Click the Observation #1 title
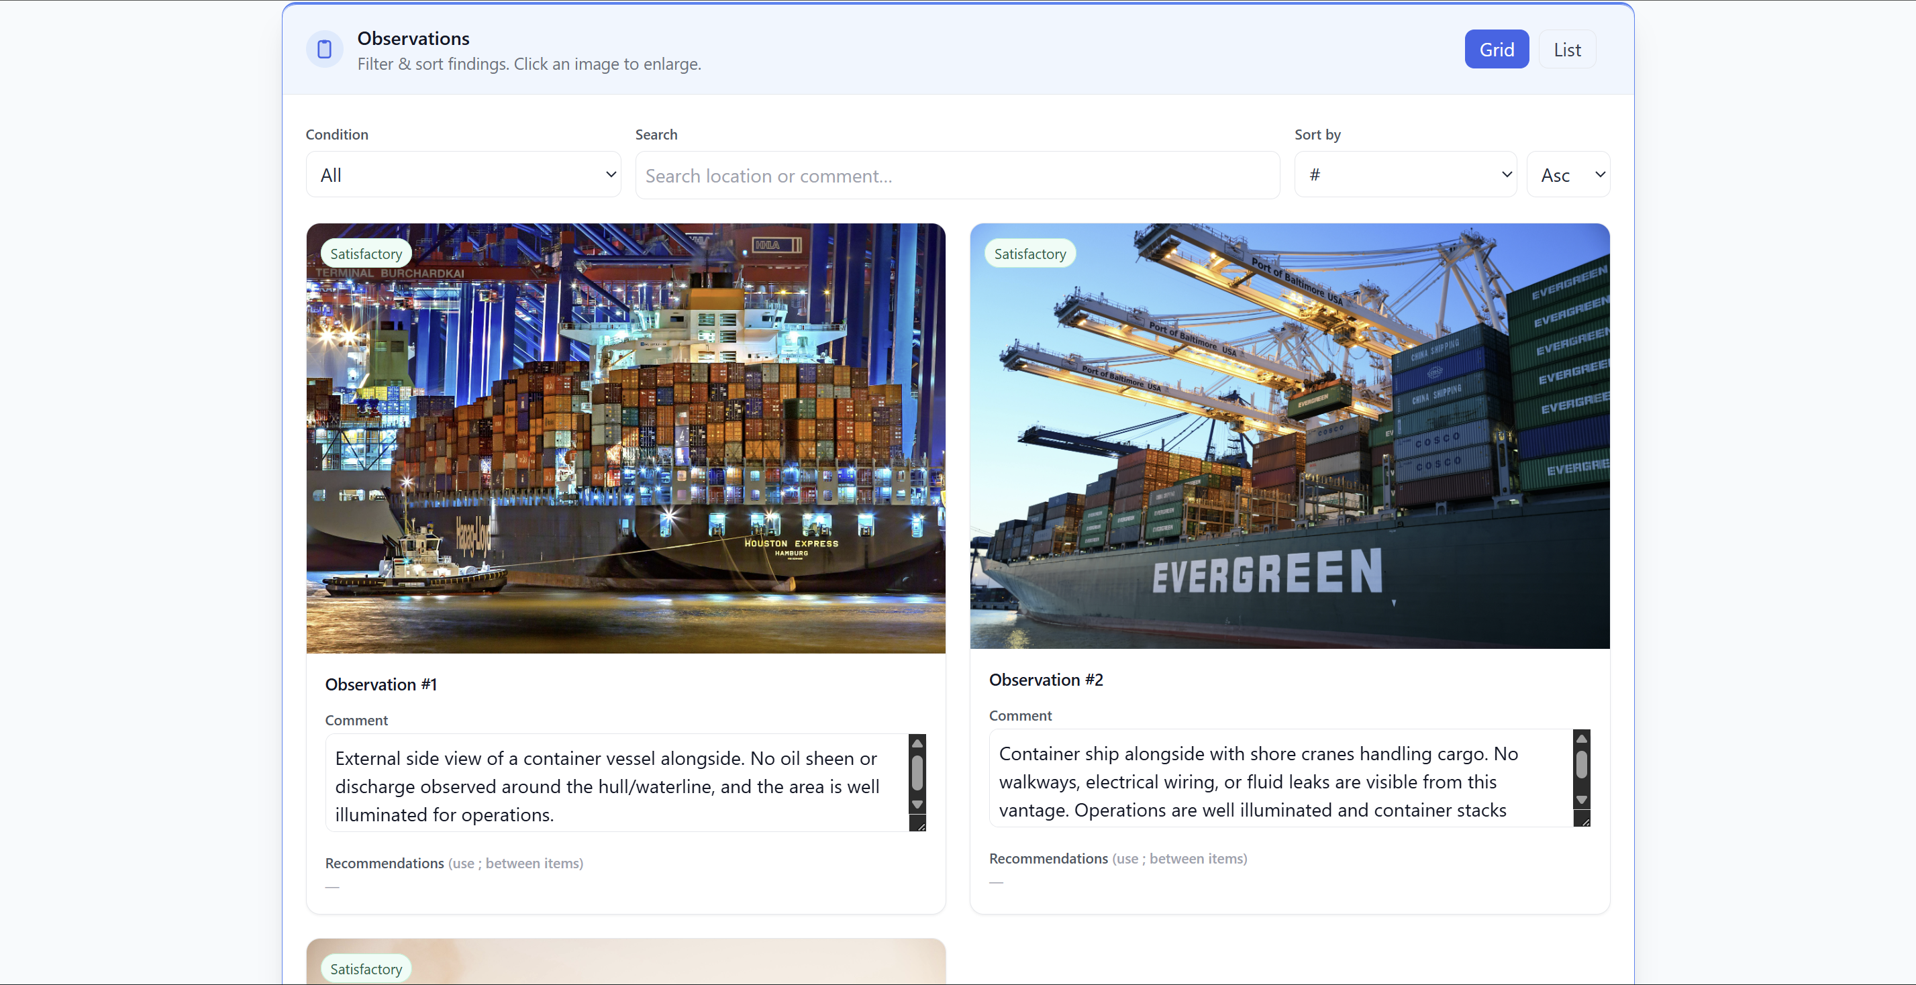The height and width of the screenshot is (985, 1916). [381, 684]
